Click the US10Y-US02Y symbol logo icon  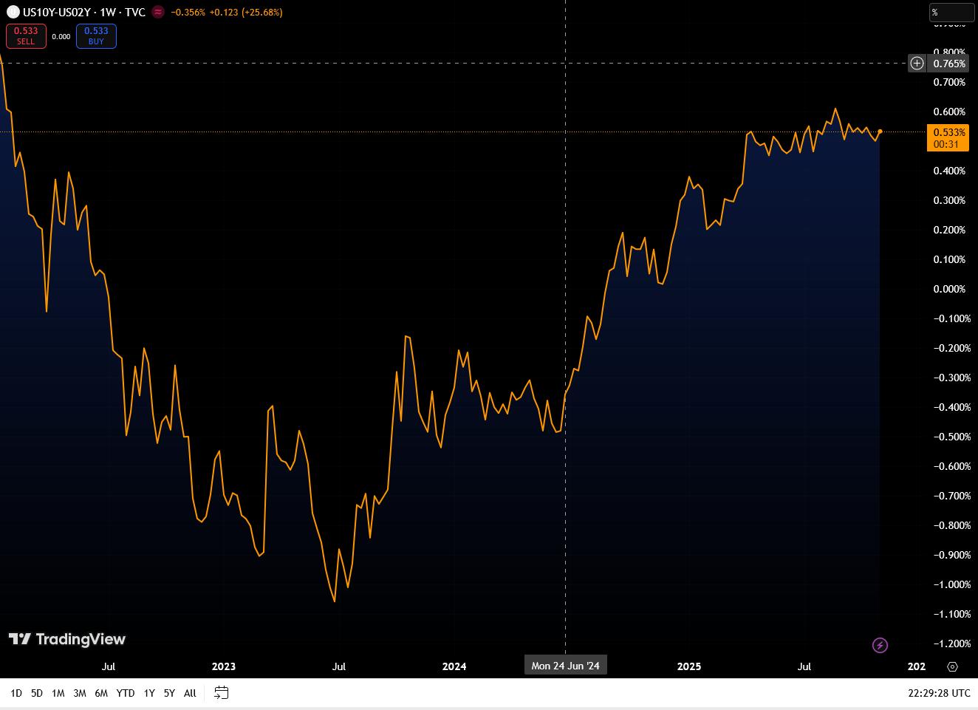[13, 13]
